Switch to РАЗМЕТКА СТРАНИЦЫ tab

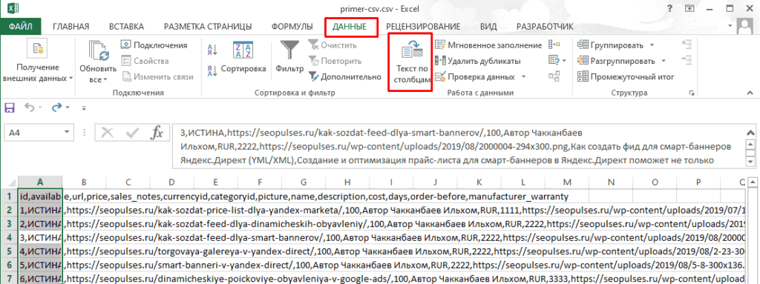(208, 27)
